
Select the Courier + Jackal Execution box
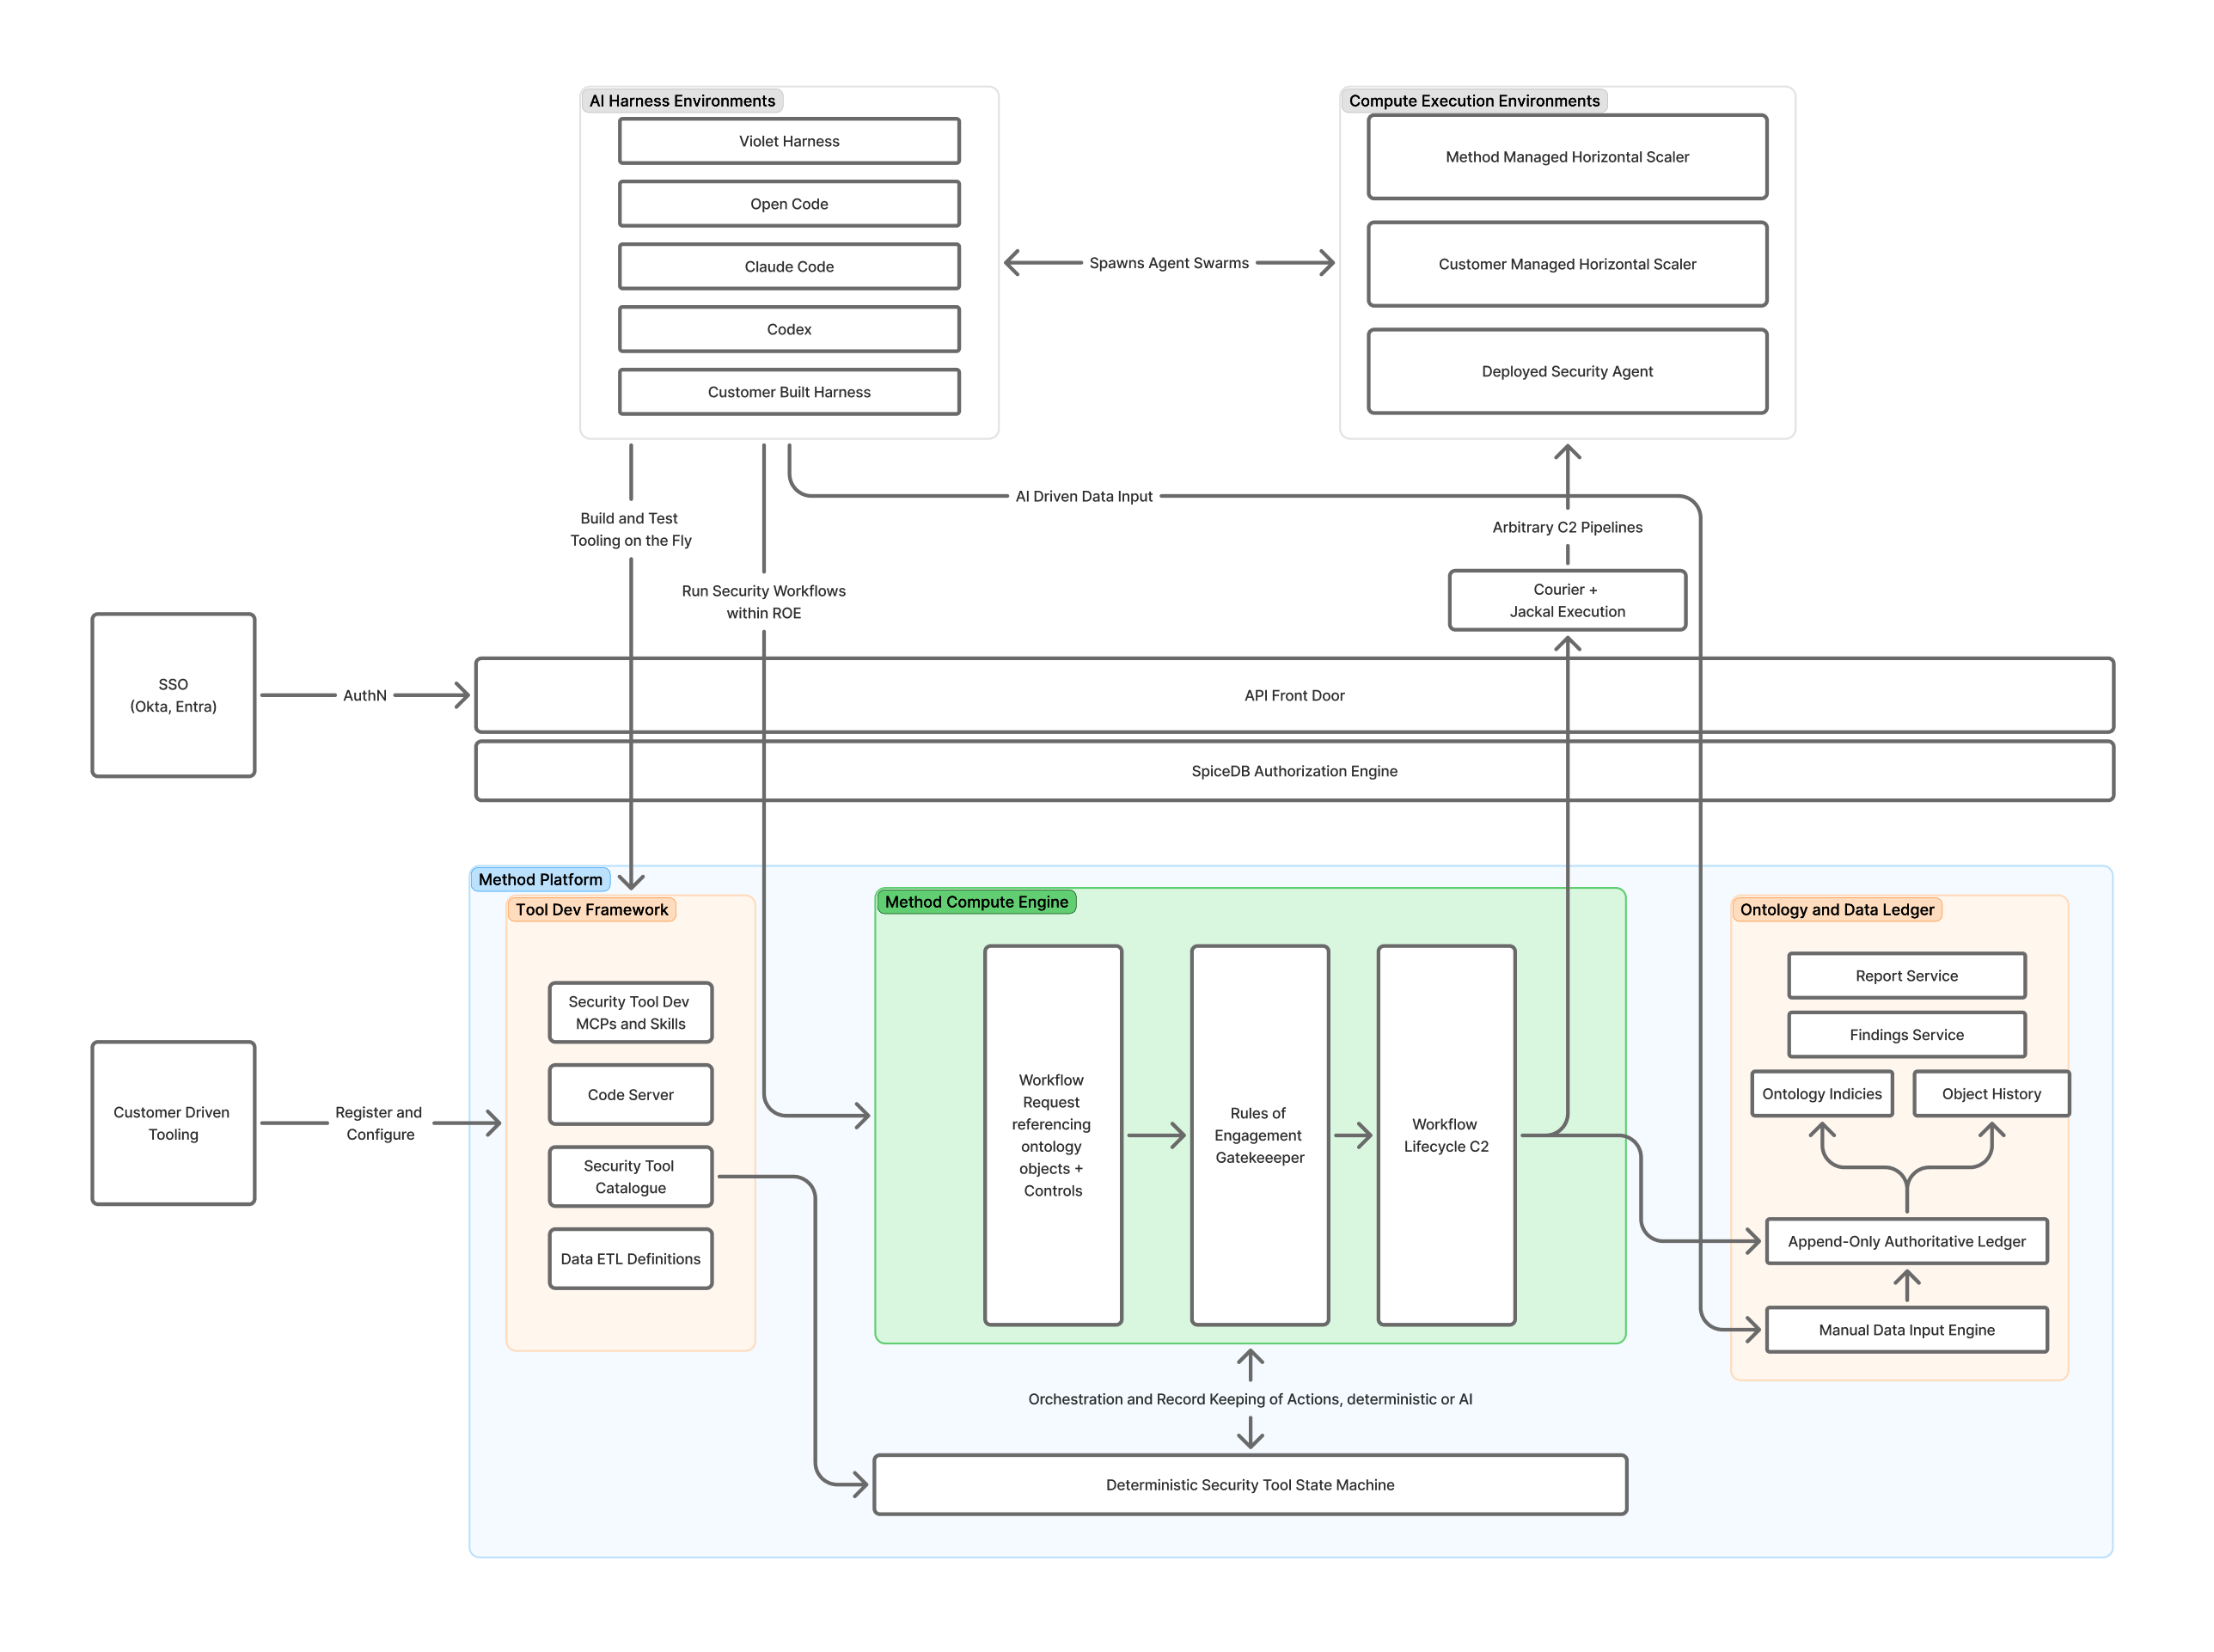(1567, 600)
